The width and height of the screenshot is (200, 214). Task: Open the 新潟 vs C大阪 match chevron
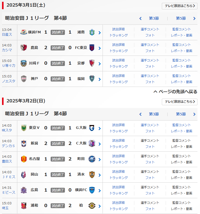99,144
